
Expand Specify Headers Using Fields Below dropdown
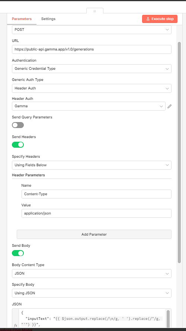pyautogui.click(x=92, y=165)
